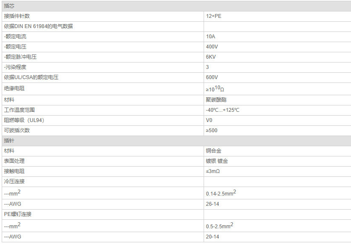
Task: Click the 400V rated voltage value
Action: [x=212, y=47]
